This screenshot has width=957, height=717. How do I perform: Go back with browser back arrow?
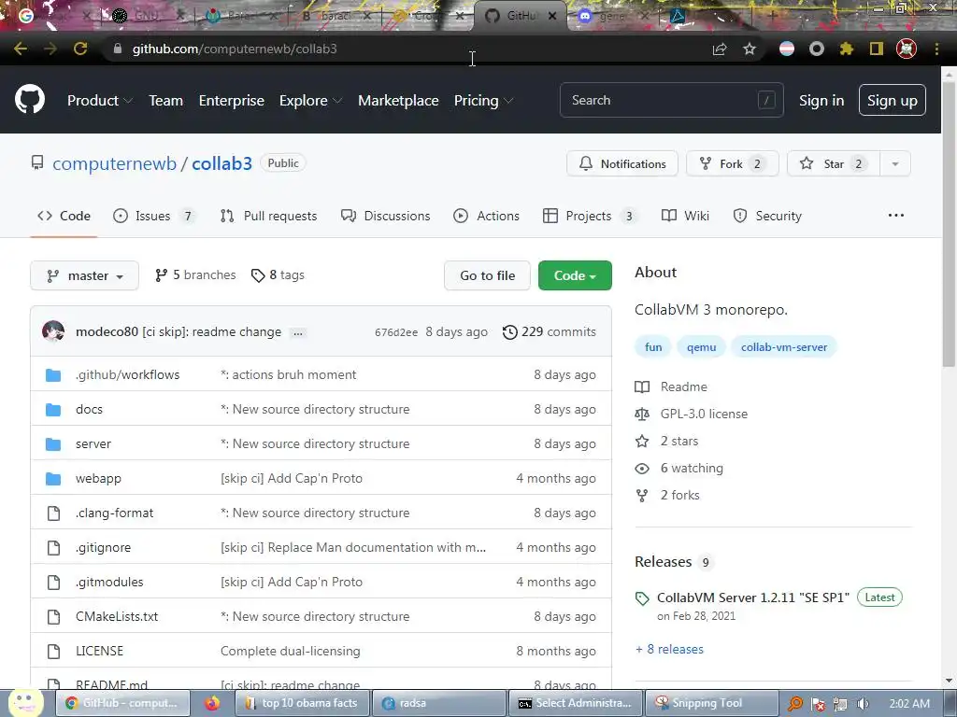point(21,49)
